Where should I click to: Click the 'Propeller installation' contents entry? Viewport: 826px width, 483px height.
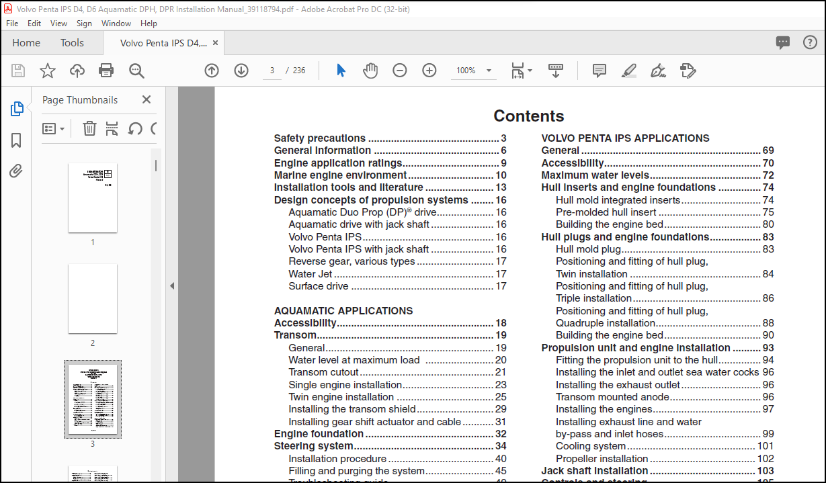coord(665,459)
